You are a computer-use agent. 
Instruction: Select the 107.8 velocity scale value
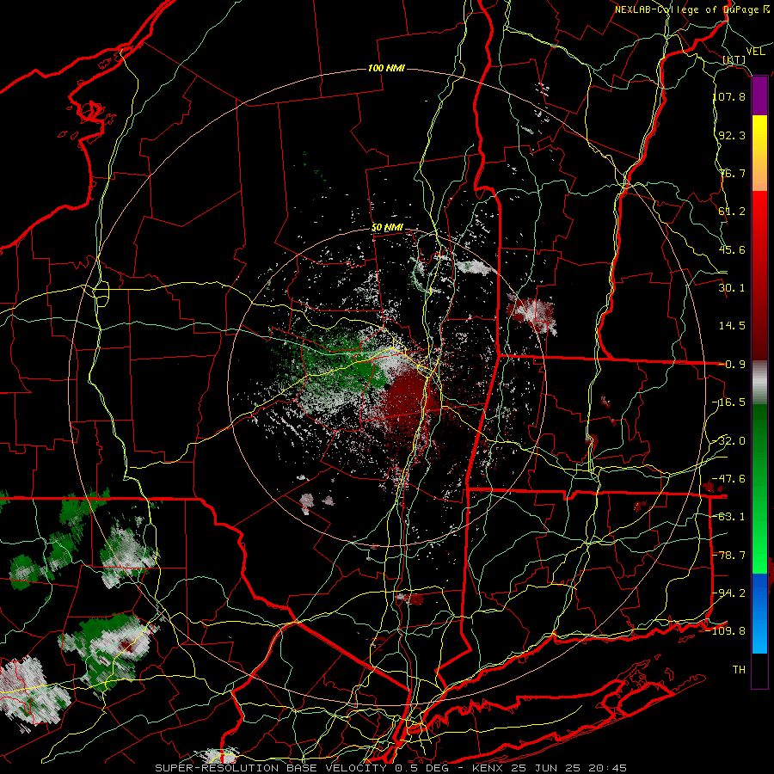click(x=729, y=96)
